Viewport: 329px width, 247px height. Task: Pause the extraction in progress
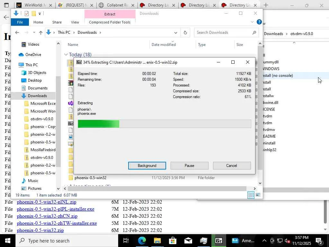tap(189, 166)
